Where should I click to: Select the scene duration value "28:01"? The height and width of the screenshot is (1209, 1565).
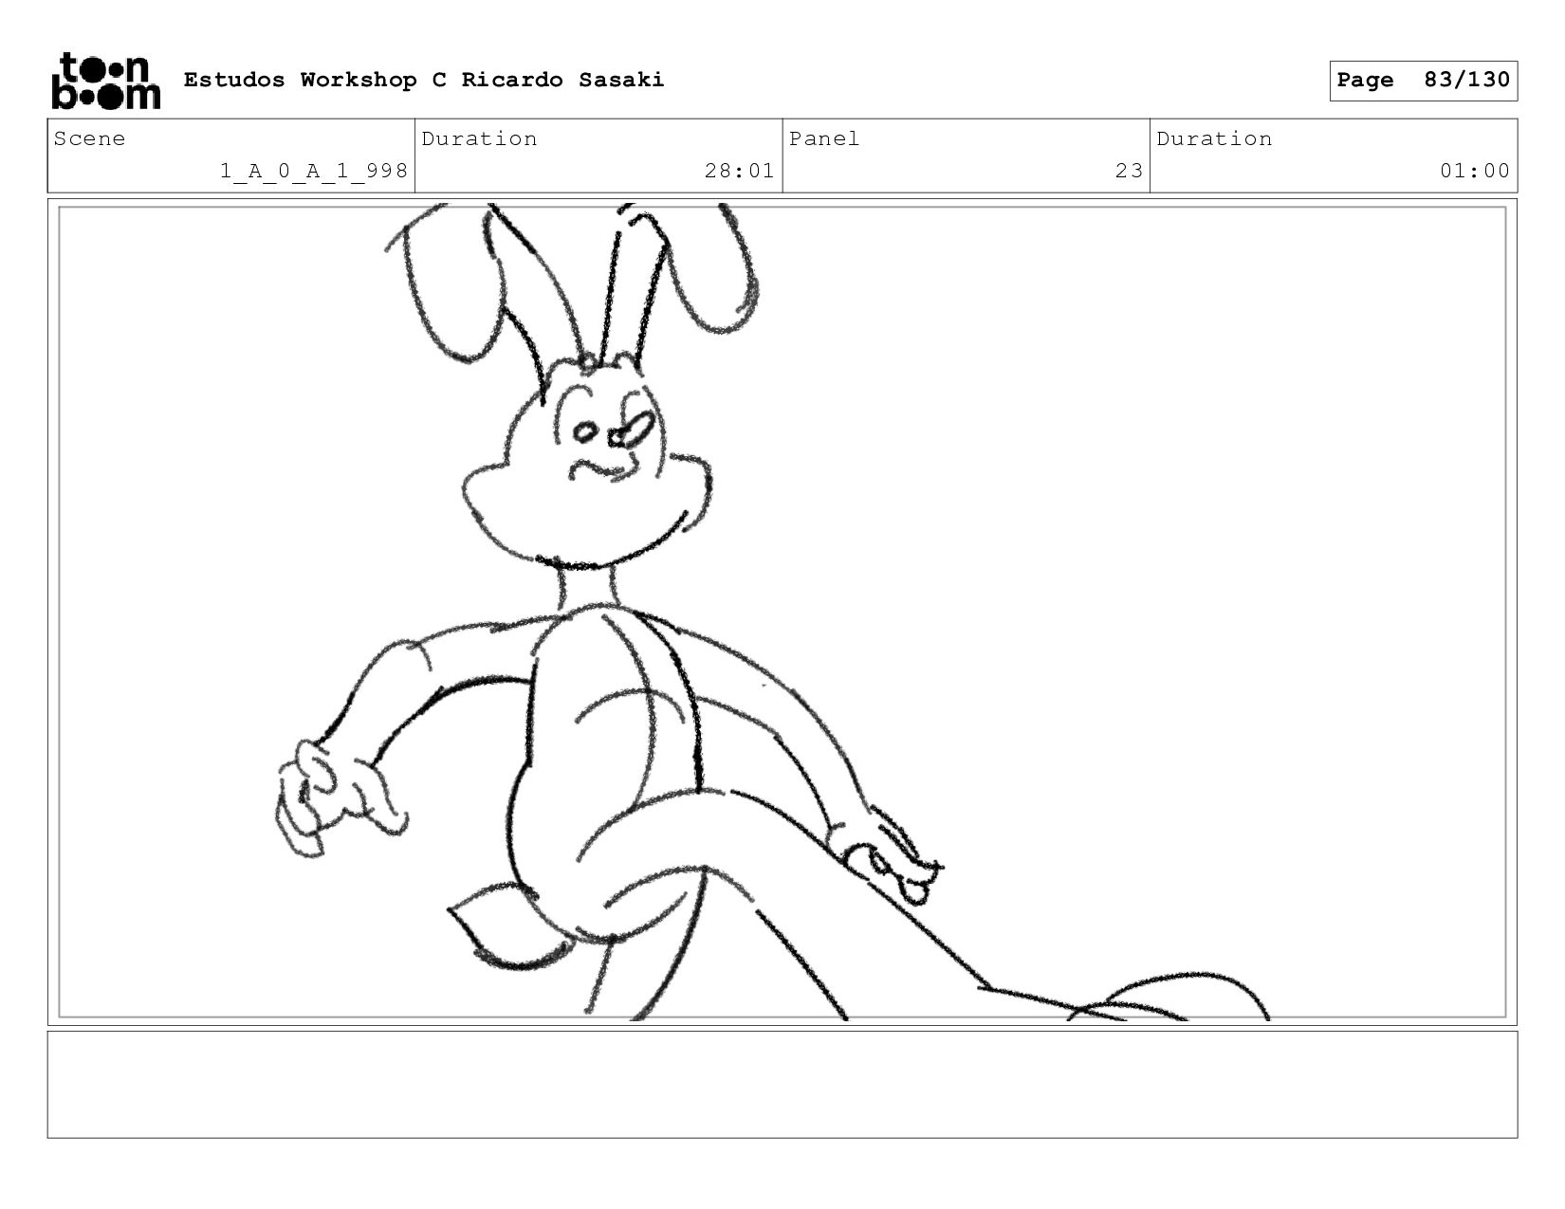(x=739, y=171)
